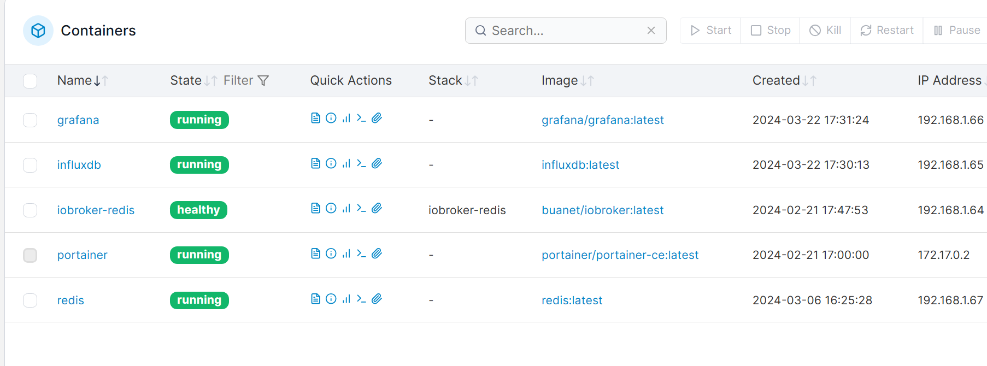The height and width of the screenshot is (366, 987).
Task: Open exec console icon for iobroker-redis
Action: 361,208
